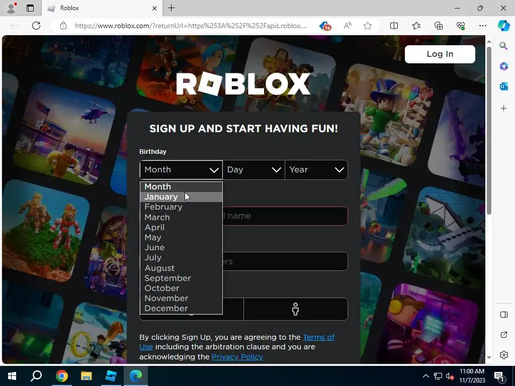The height and width of the screenshot is (386, 515).
Task: Open the split screen icon
Action: pos(394,26)
